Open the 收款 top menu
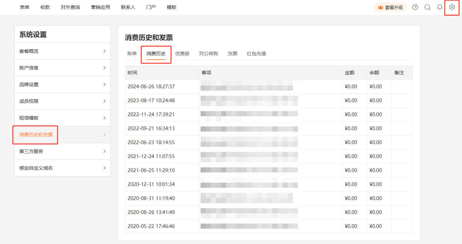This screenshot has width=462, height=244. pos(45,7)
